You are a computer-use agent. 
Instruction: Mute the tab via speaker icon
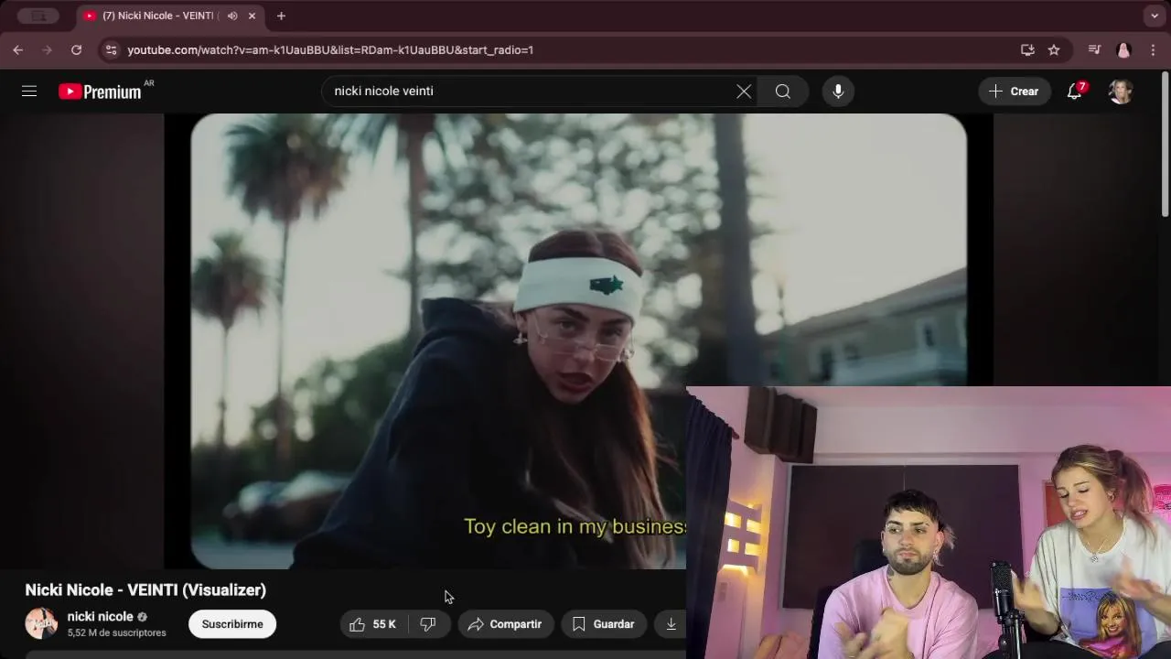pyautogui.click(x=232, y=16)
